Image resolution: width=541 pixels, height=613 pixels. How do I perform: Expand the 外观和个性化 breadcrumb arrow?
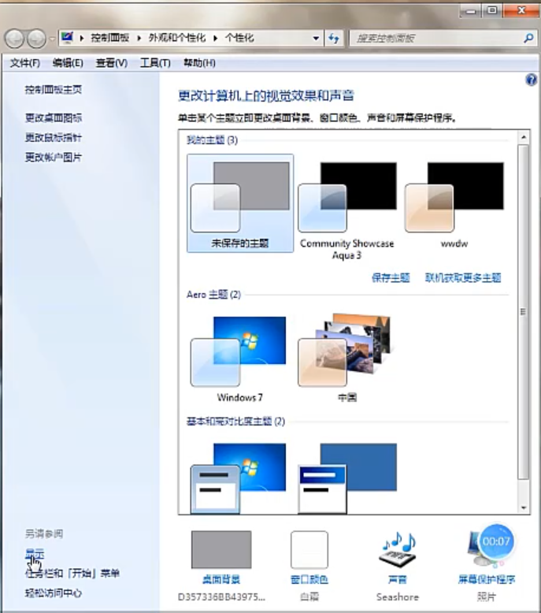(x=220, y=38)
